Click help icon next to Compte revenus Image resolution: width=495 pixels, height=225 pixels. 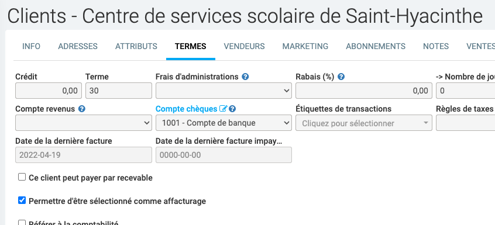click(x=82, y=109)
